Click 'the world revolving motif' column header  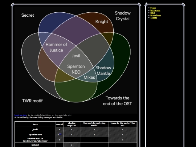pos(94,124)
